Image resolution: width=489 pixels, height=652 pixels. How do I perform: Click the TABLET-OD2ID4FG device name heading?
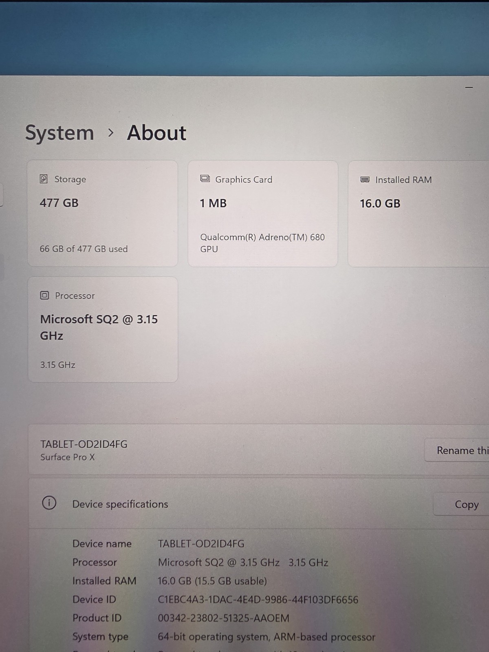[84, 444]
